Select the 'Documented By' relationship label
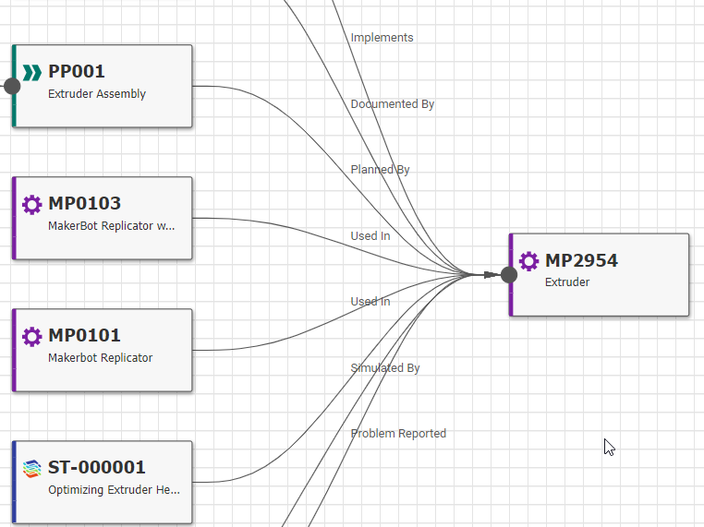 pyautogui.click(x=392, y=104)
